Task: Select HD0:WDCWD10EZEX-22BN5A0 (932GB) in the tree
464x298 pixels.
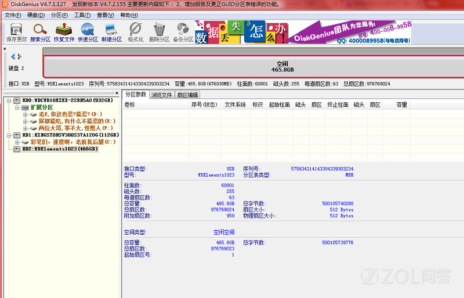Action: click(x=67, y=100)
